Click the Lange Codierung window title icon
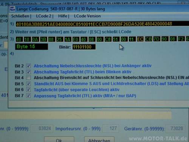Screen dimensions: 189x142 click(x=12, y=9)
